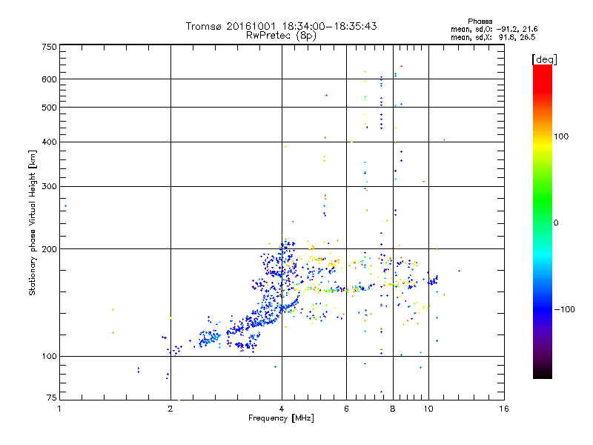Click y-axis label '500'
Image resolution: width=593 pixels, height=445 pixels.
(x=49, y=108)
